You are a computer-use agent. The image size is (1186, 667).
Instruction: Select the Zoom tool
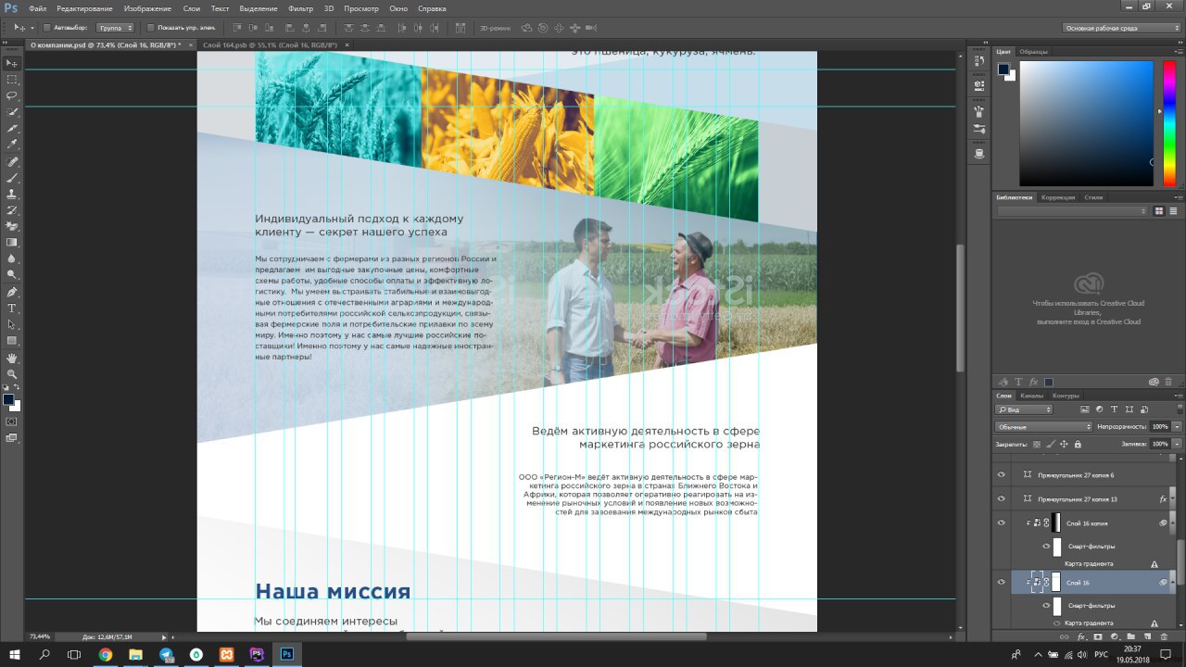tap(12, 373)
